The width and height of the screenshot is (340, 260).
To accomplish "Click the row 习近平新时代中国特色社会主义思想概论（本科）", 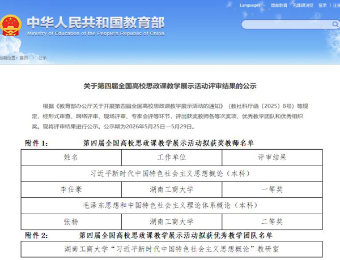I will [x=172, y=174].
